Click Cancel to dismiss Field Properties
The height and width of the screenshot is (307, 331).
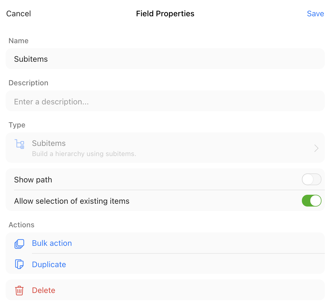coord(18,13)
